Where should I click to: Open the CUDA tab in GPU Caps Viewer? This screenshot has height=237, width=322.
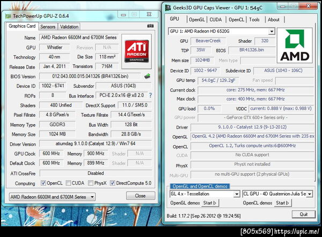(216, 20)
